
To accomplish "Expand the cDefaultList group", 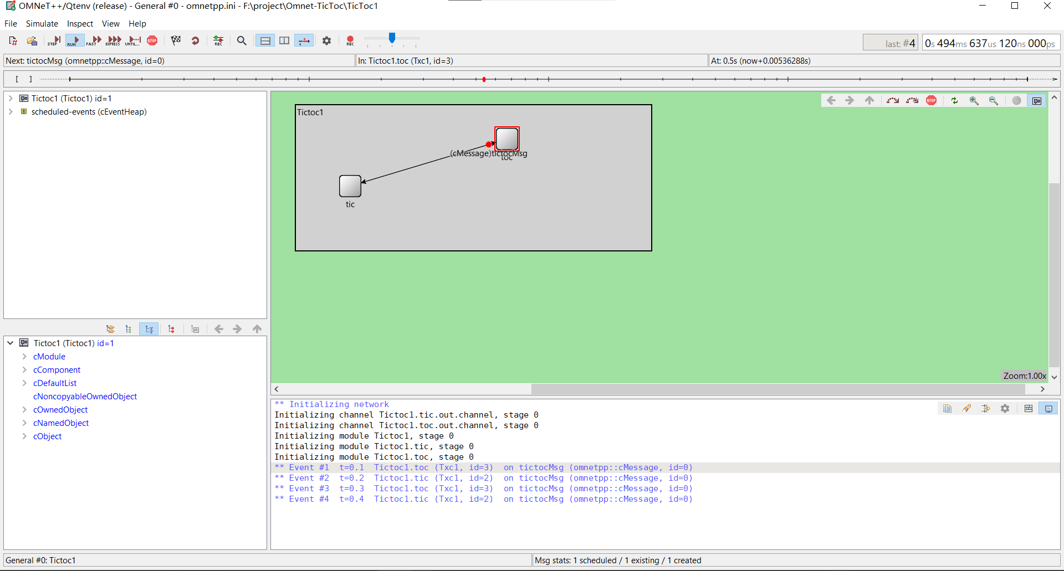I will (24, 383).
